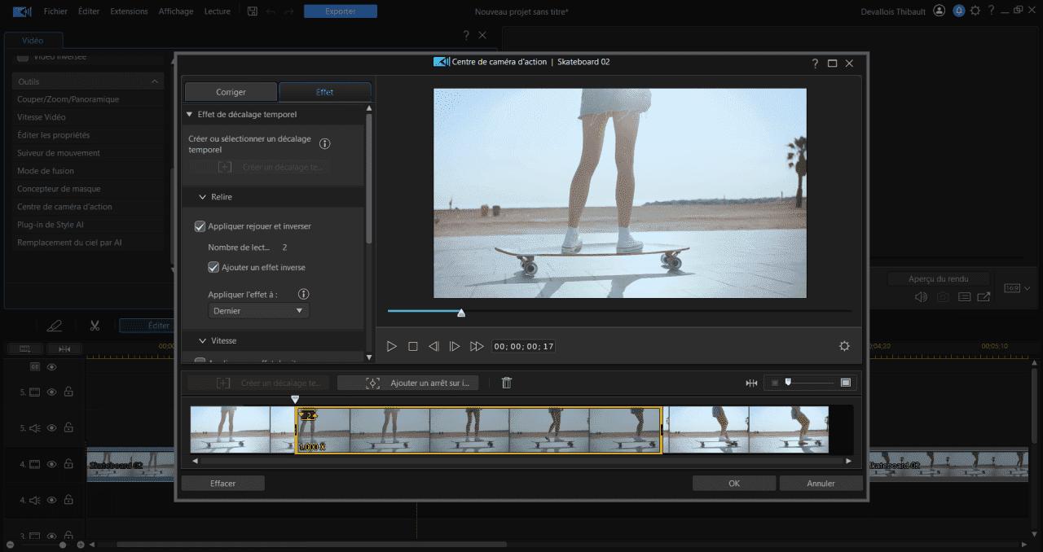Select the scissors split tool in the timeline
Screen dimensions: 1043x552
pyautogui.click(x=95, y=325)
